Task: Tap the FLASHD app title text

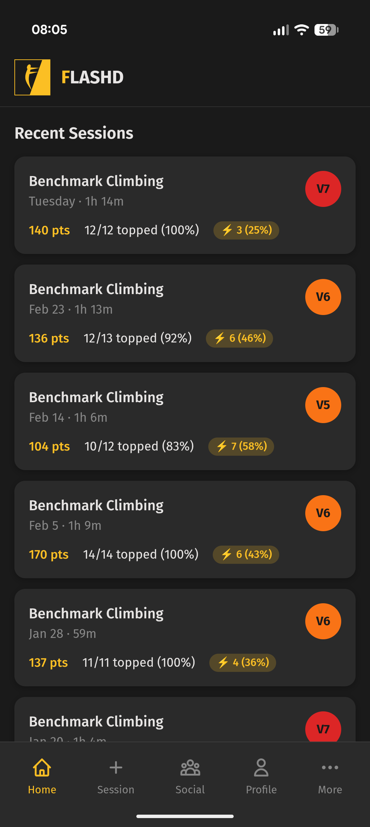Action: coord(92,77)
